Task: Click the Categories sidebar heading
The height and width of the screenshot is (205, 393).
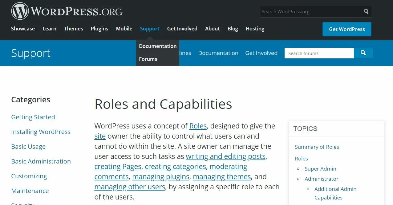Action: click(x=30, y=100)
